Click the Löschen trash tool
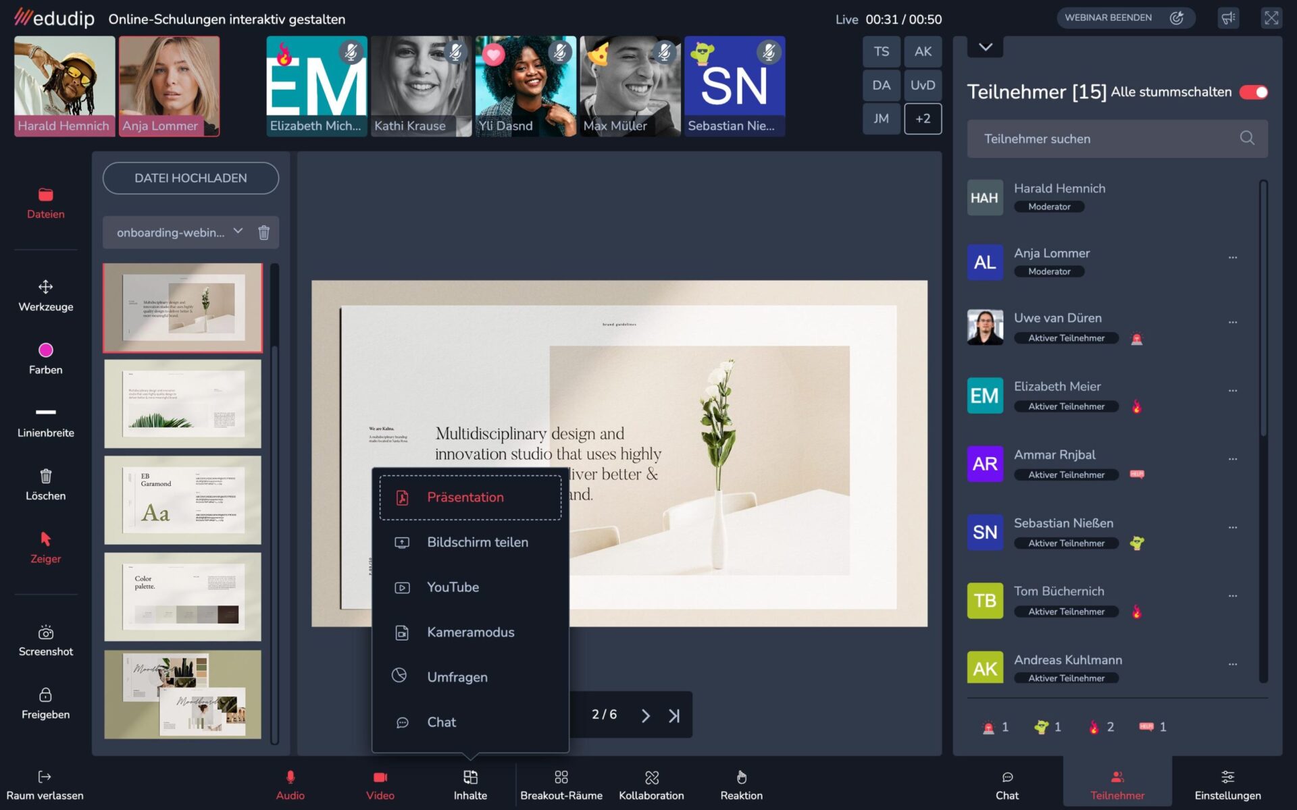The image size is (1297, 810). tap(45, 484)
